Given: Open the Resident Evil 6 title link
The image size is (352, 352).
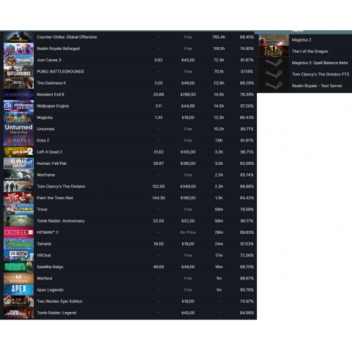Looking at the screenshot, I should [x=51, y=94].
